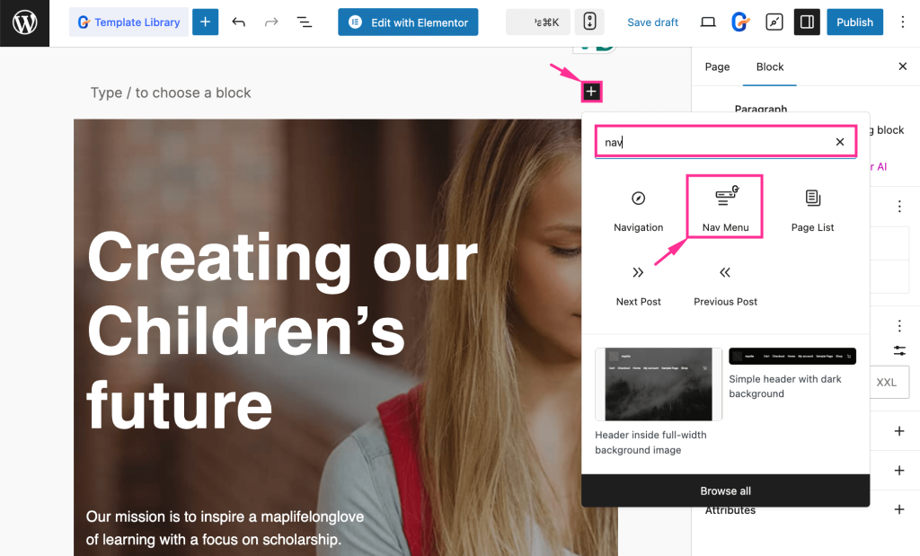Screen dimensions: 920x556
Task: Switch to the Block tab
Action: coord(769,66)
